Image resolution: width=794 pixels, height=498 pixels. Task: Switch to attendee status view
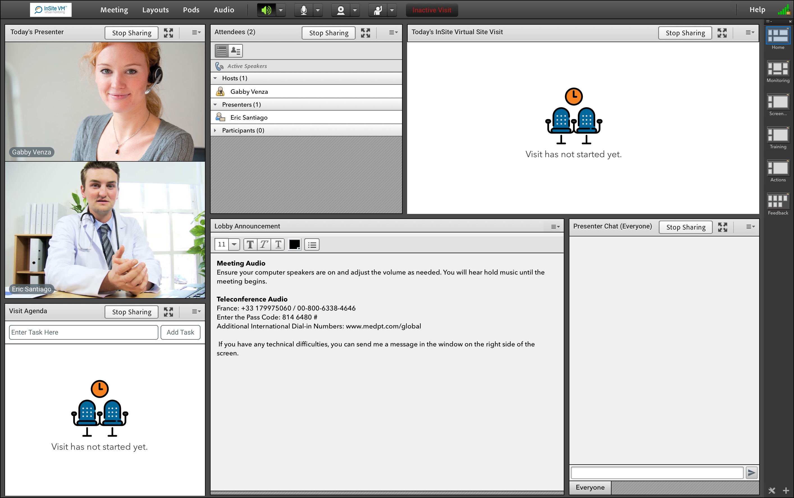click(x=236, y=51)
